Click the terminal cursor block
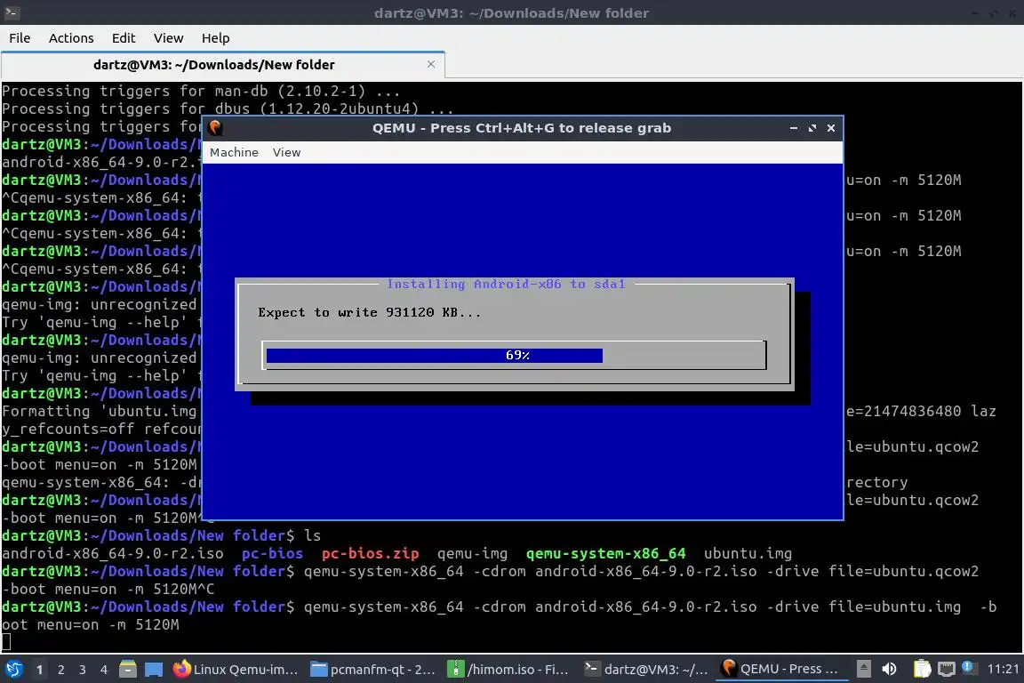The width and height of the screenshot is (1024, 683). point(6,642)
